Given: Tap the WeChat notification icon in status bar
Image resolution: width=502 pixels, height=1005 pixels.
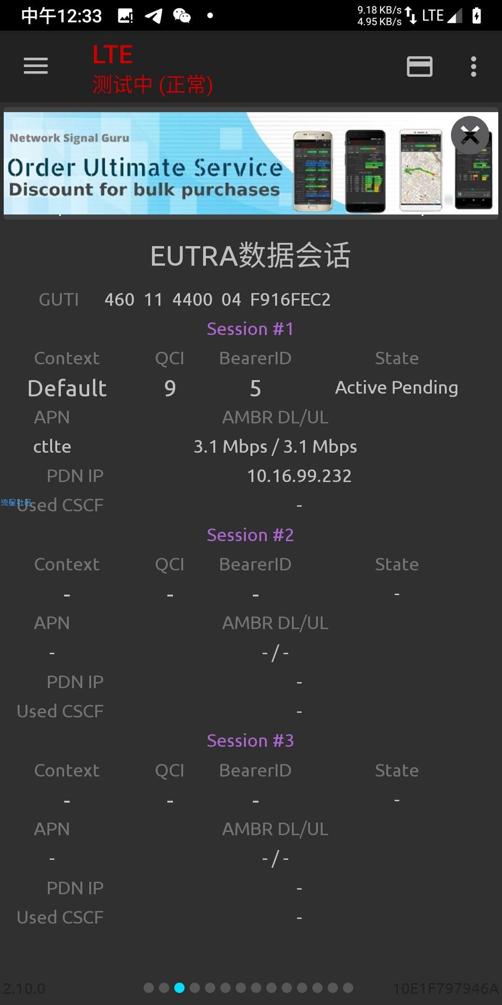Looking at the screenshot, I should [182, 16].
